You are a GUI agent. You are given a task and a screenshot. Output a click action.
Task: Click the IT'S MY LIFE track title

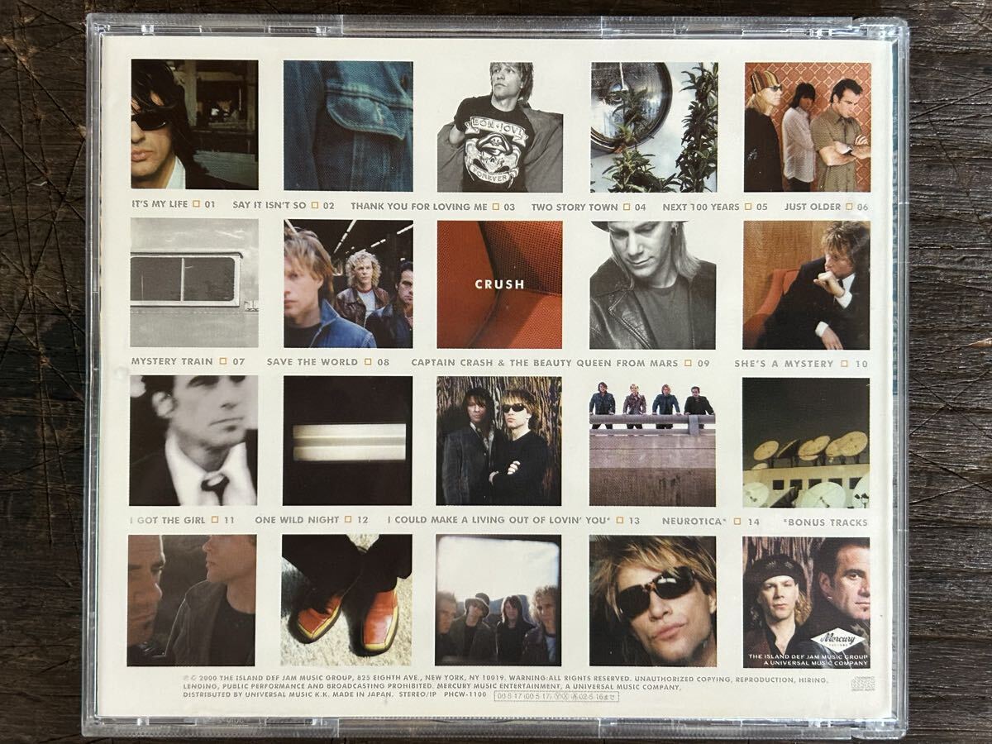click(160, 206)
